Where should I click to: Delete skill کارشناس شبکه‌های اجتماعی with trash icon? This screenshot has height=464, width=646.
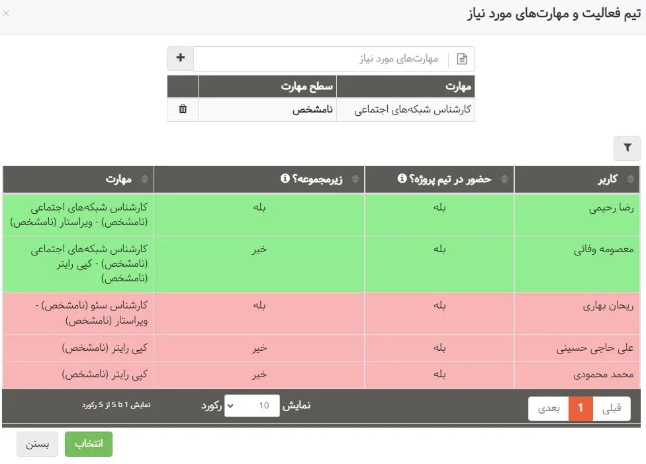183,109
